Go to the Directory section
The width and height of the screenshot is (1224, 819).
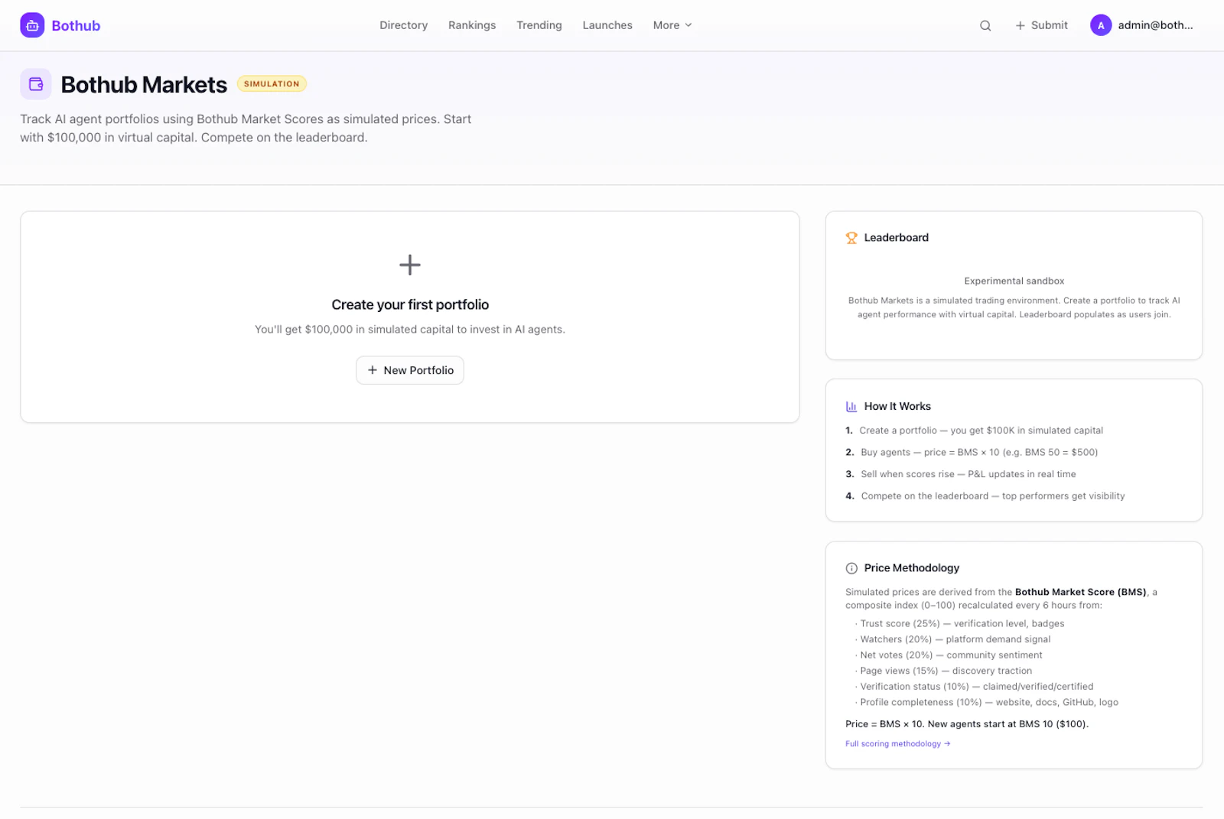(403, 24)
